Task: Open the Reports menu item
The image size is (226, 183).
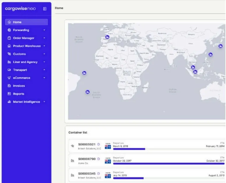Action: 18,94
